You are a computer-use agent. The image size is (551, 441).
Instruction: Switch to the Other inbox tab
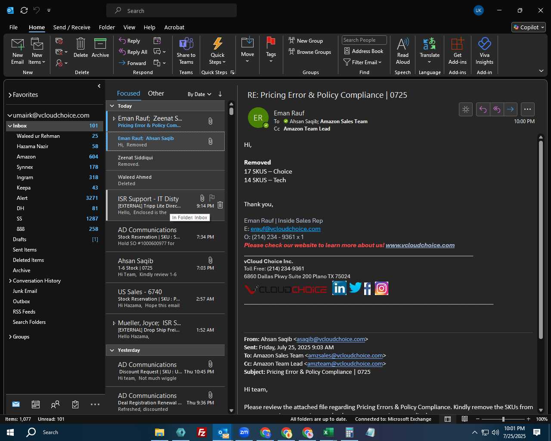(x=156, y=93)
